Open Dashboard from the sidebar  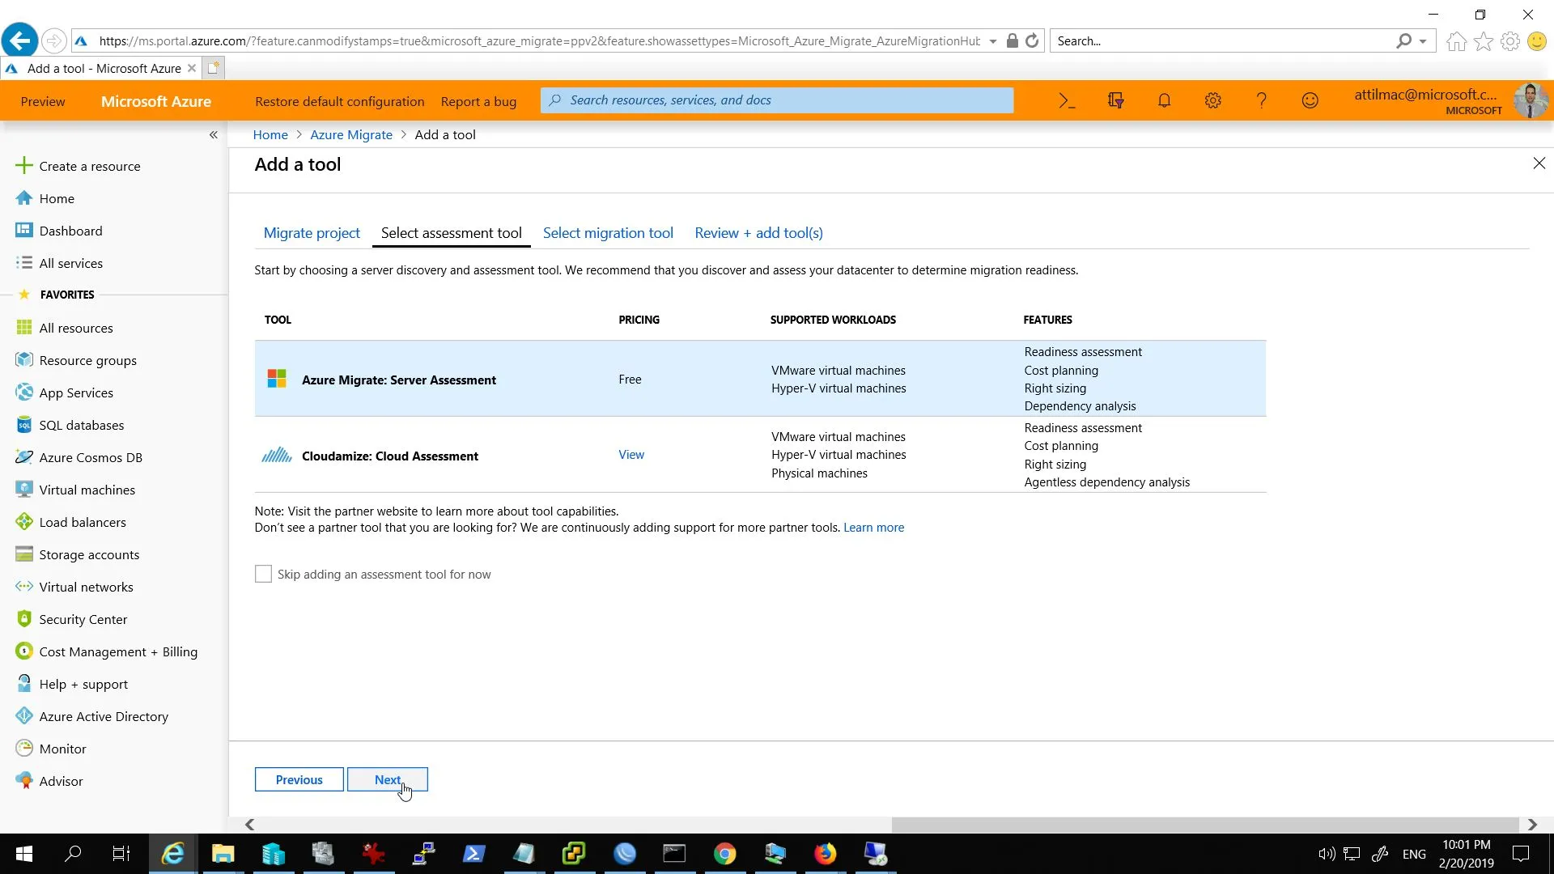tap(70, 231)
